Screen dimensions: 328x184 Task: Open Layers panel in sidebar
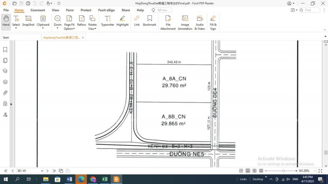(5, 82)
